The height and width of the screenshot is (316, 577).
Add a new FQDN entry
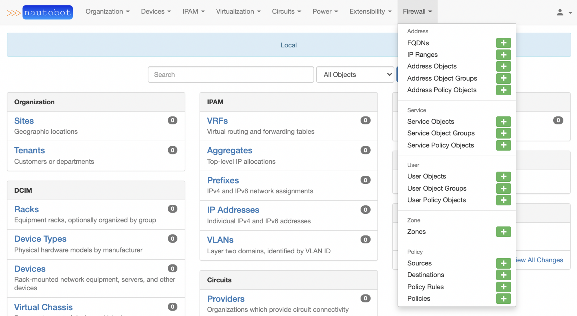point(503,43)
